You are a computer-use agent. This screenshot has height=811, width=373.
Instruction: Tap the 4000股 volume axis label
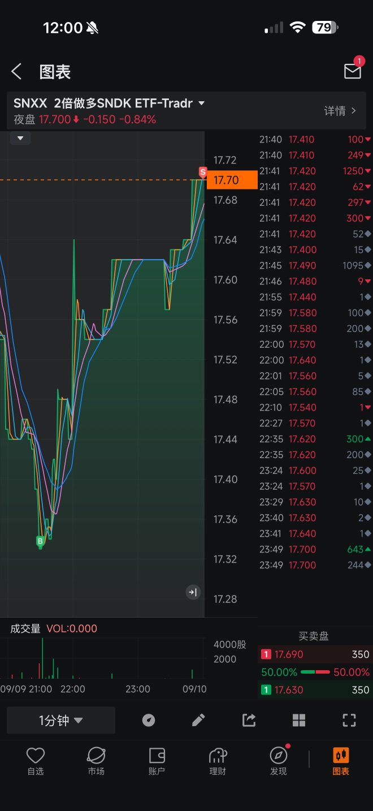(229, 644)
